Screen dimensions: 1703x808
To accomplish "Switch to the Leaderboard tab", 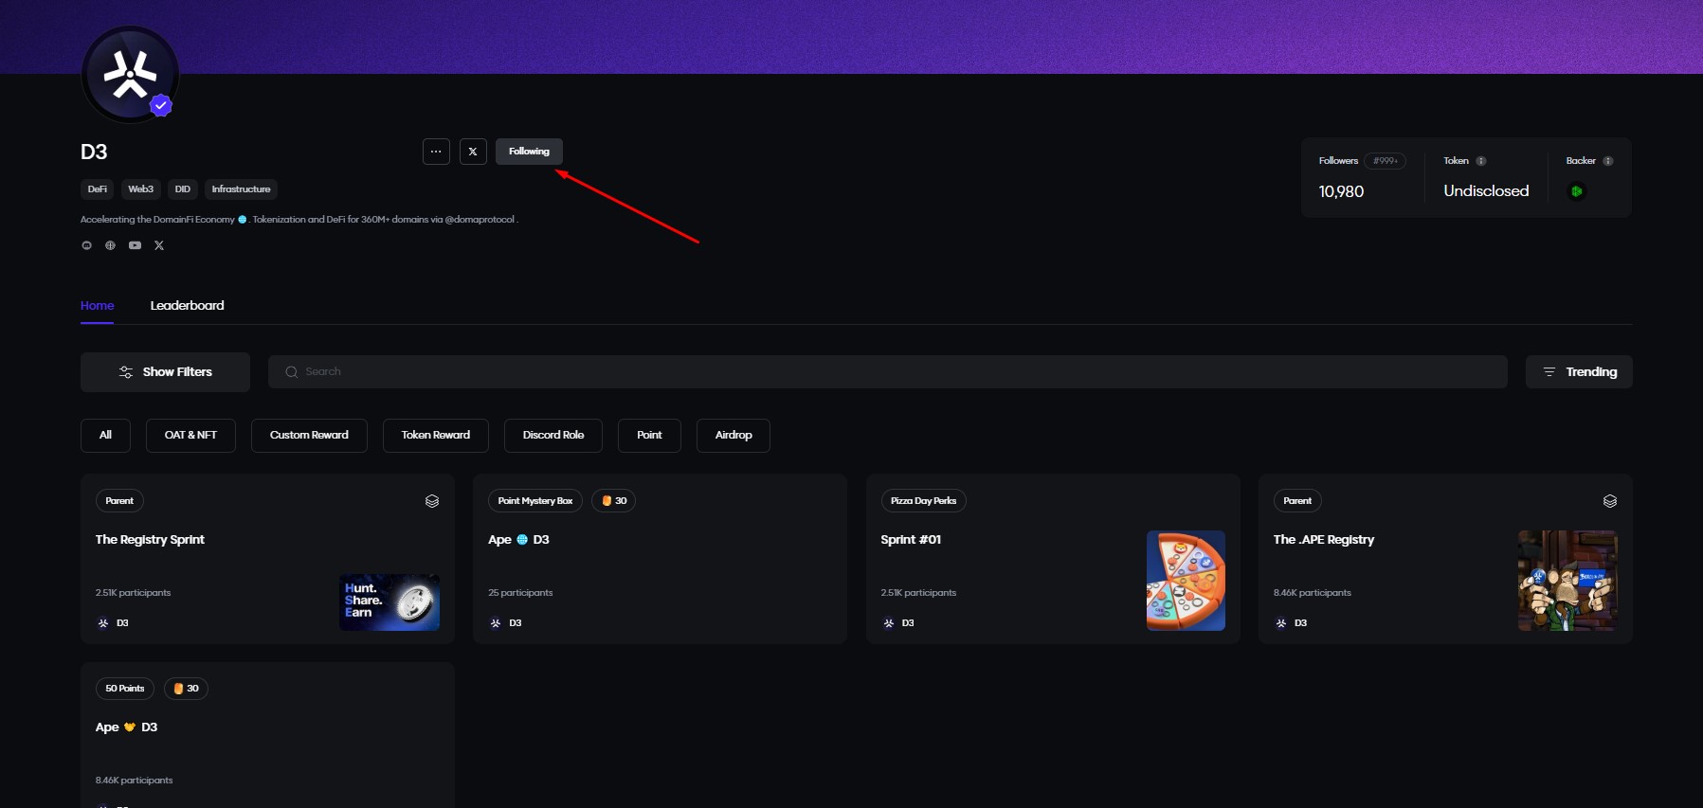I will tap(187, 306).
